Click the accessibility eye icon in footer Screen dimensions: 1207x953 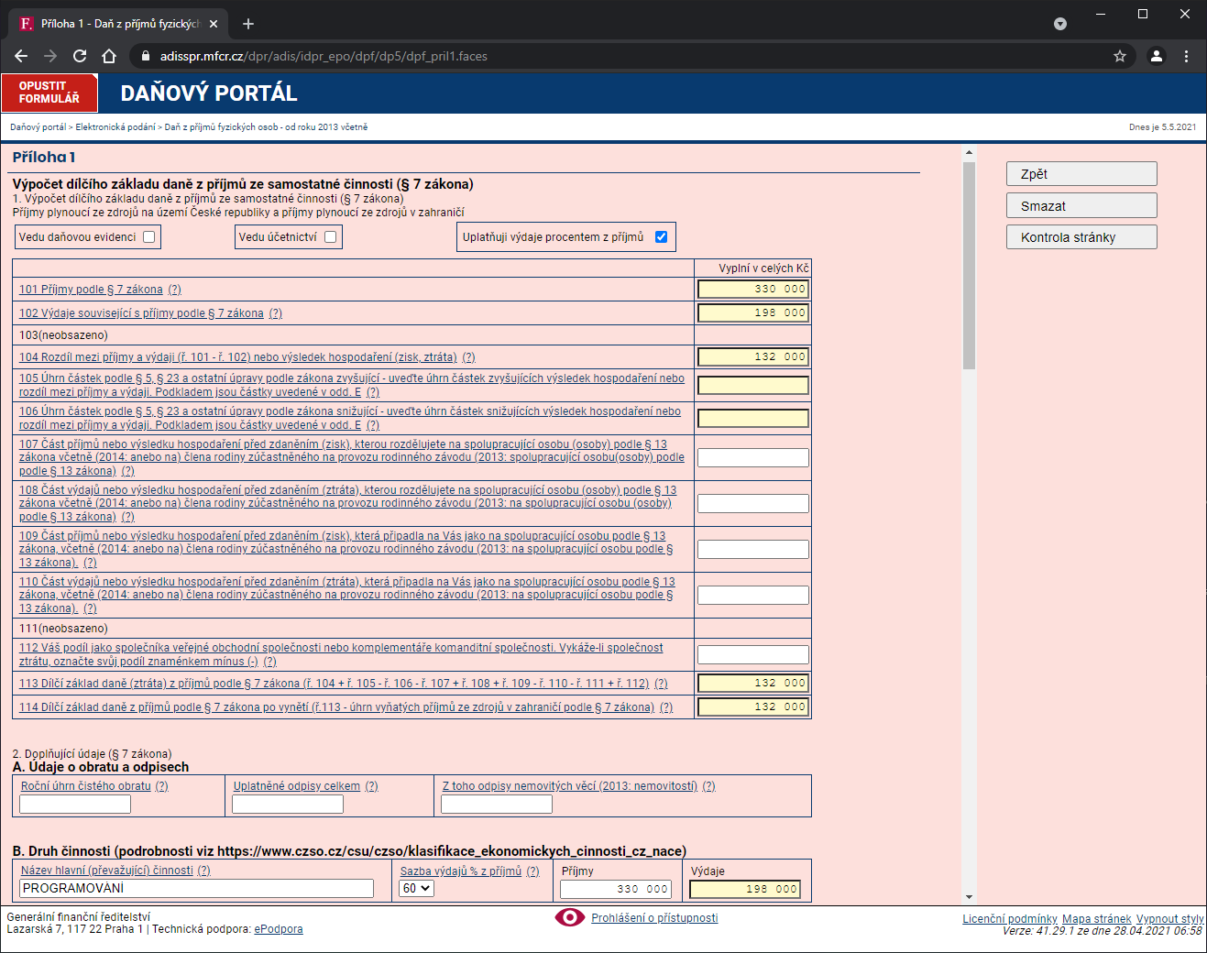pyautogui.click(x=569, y=917)
